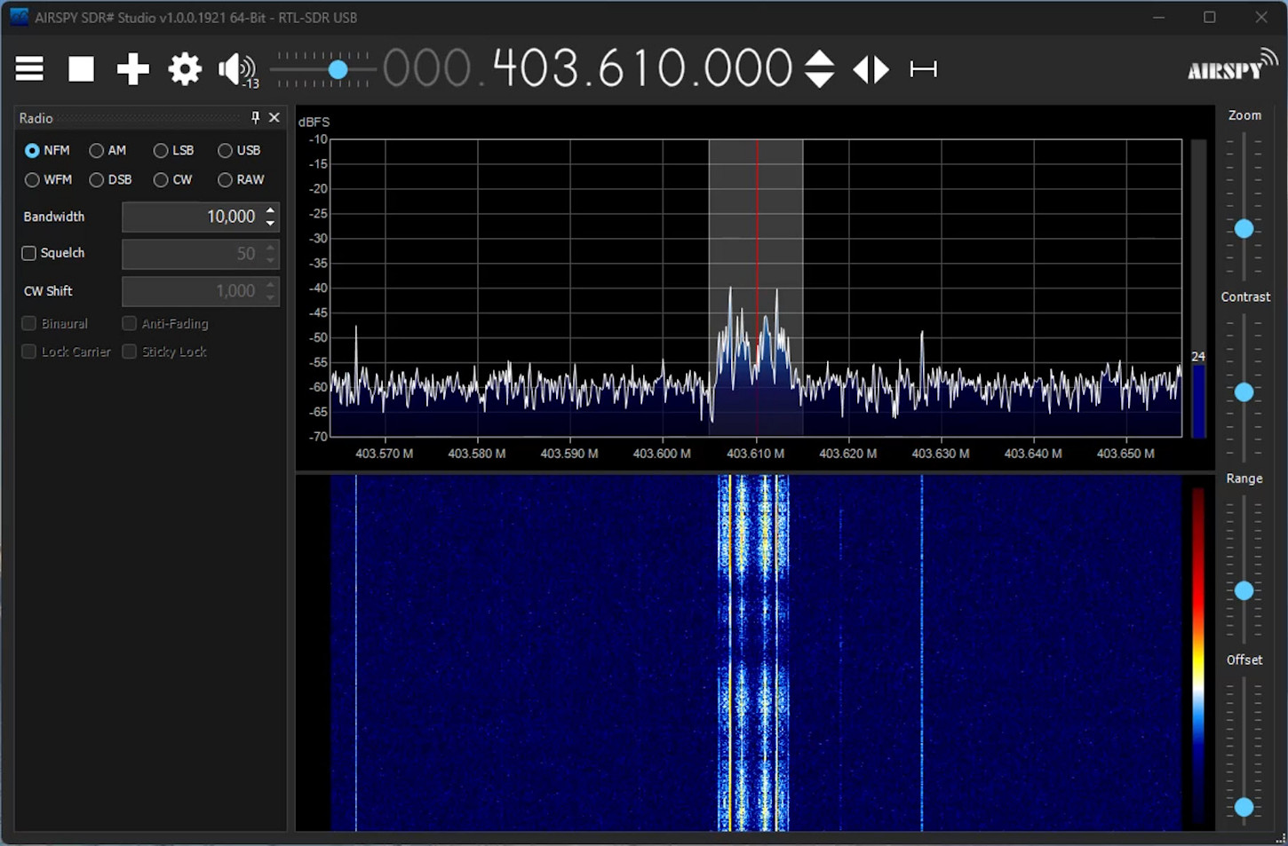Add a new slice with the plus icon
1288x846 pixels.
pyautogui.click(x=132, y=69)
